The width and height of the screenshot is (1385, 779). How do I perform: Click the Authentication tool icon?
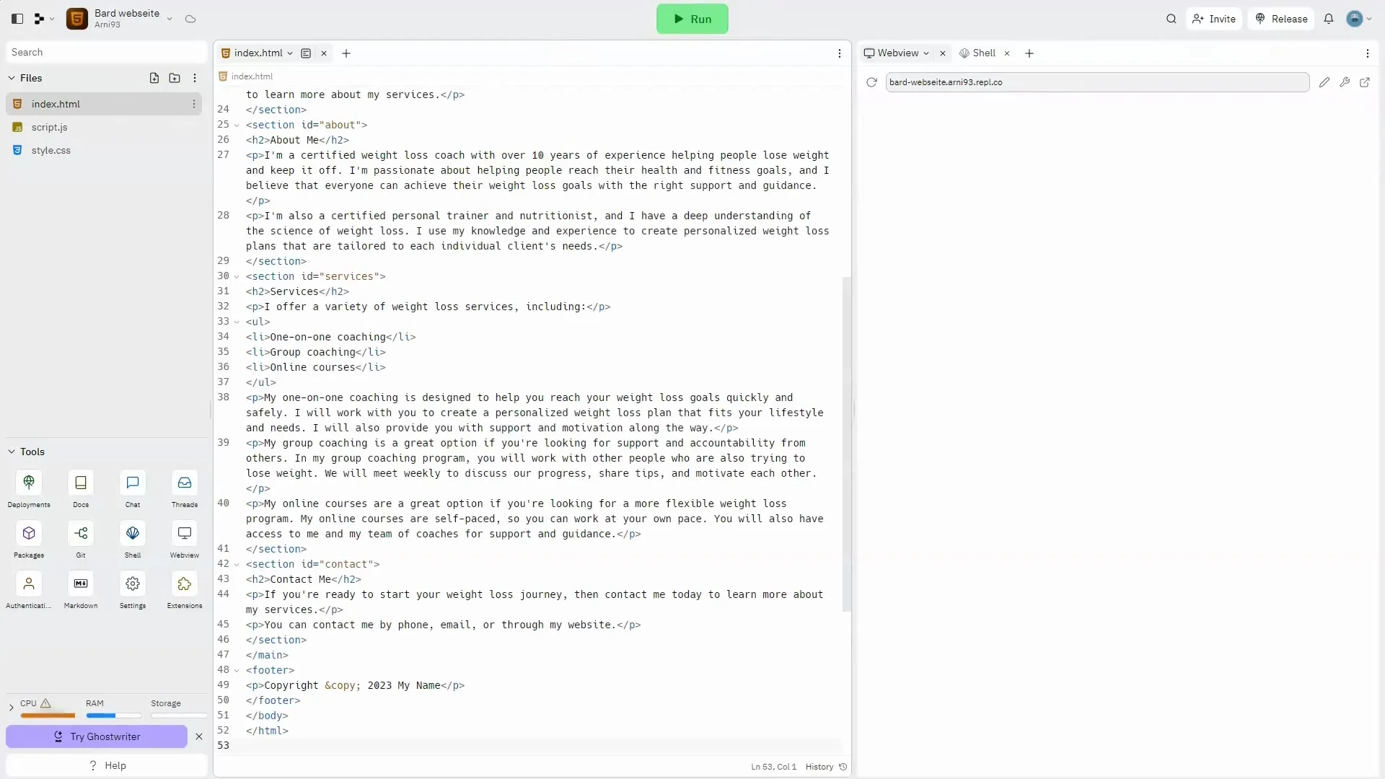coord(27,583)
